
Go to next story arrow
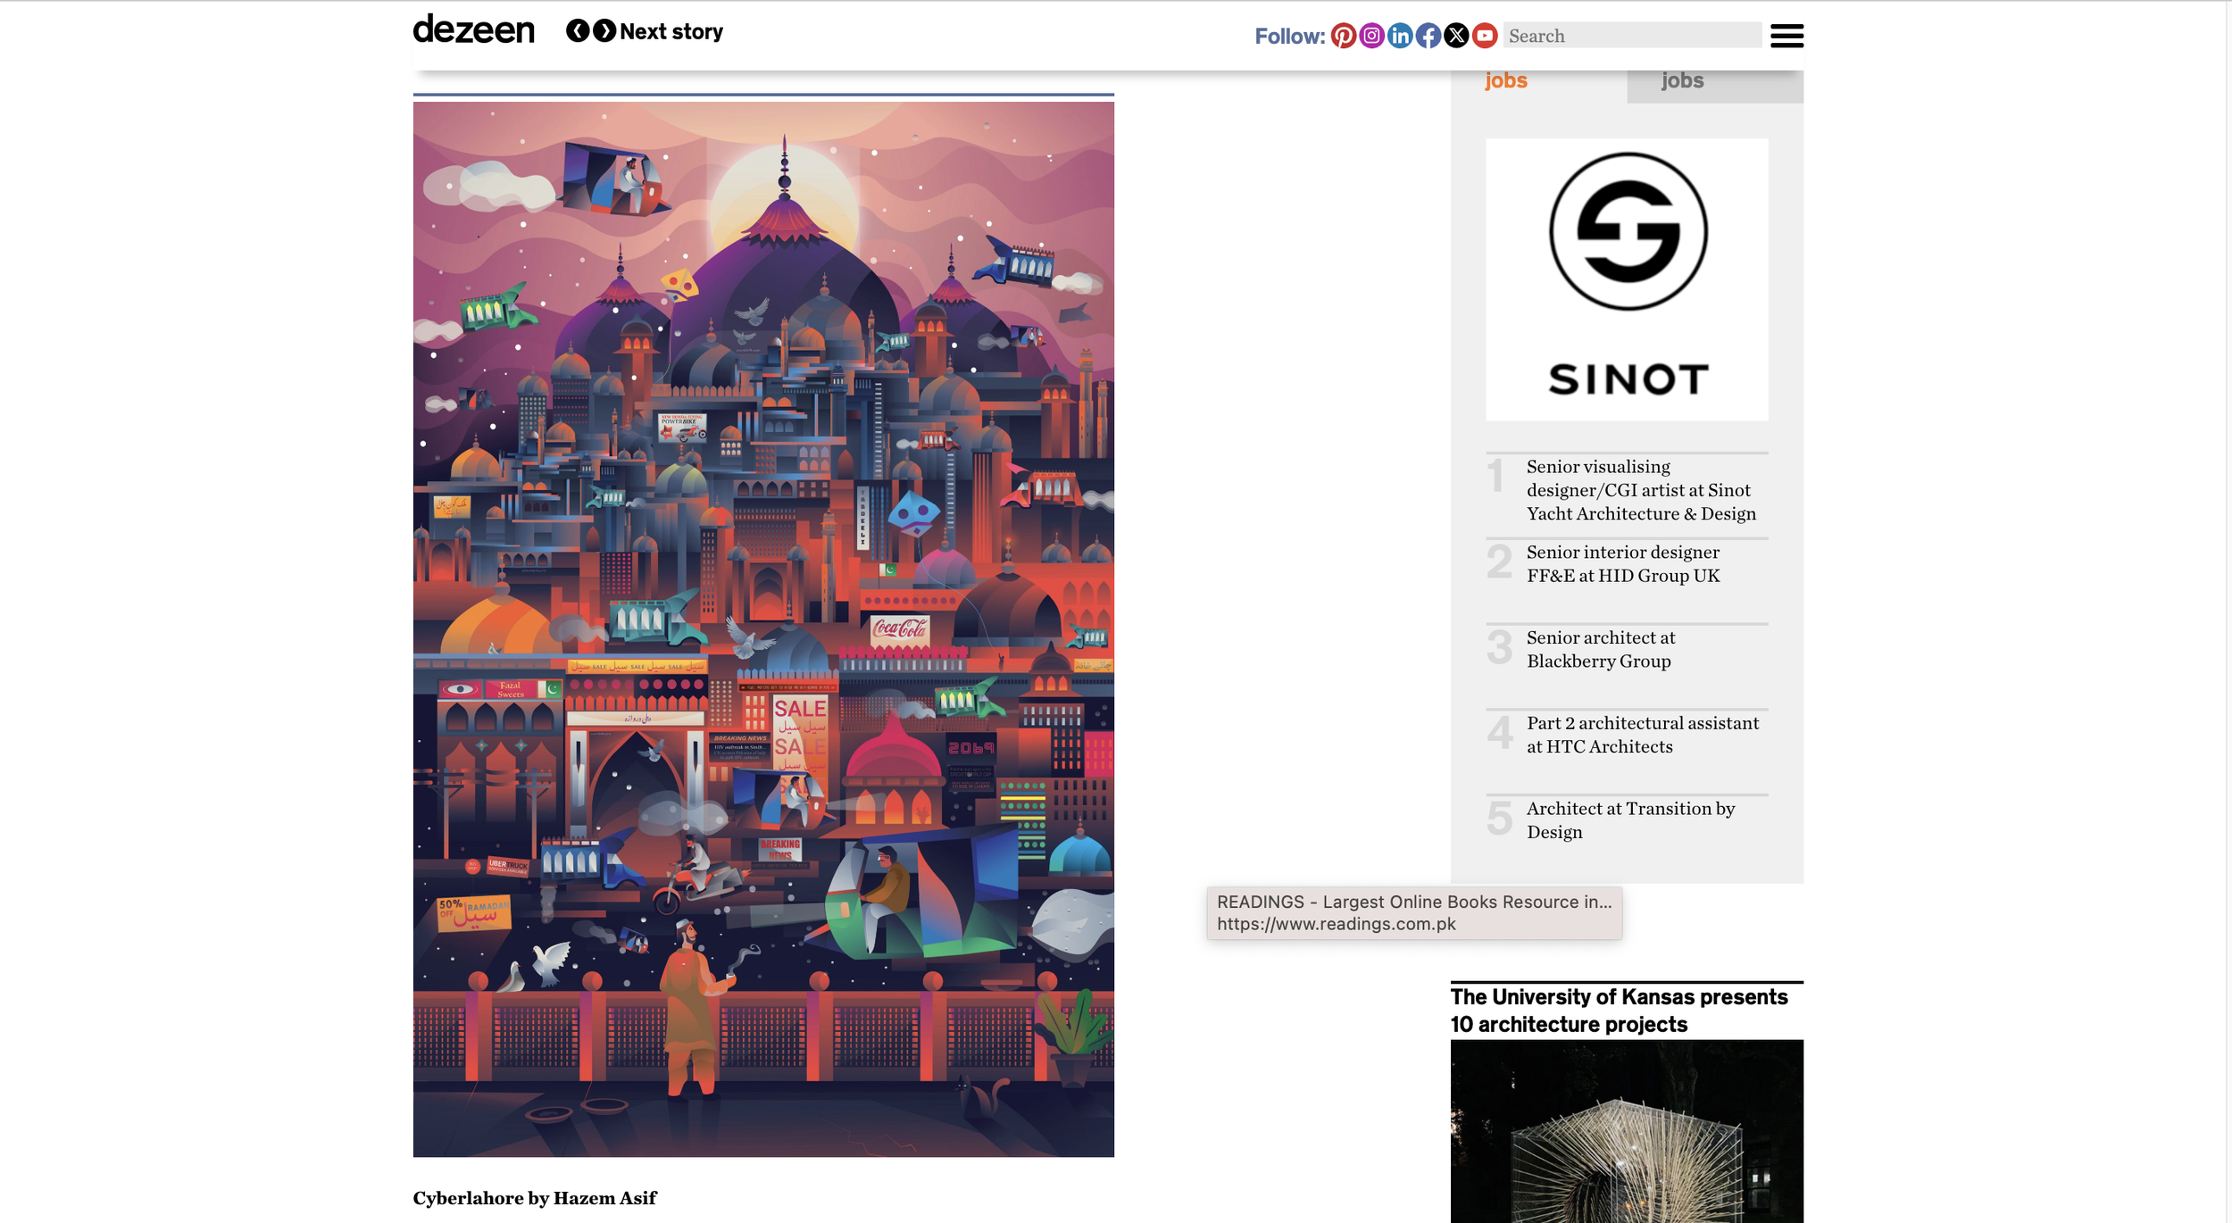point(604,31)
